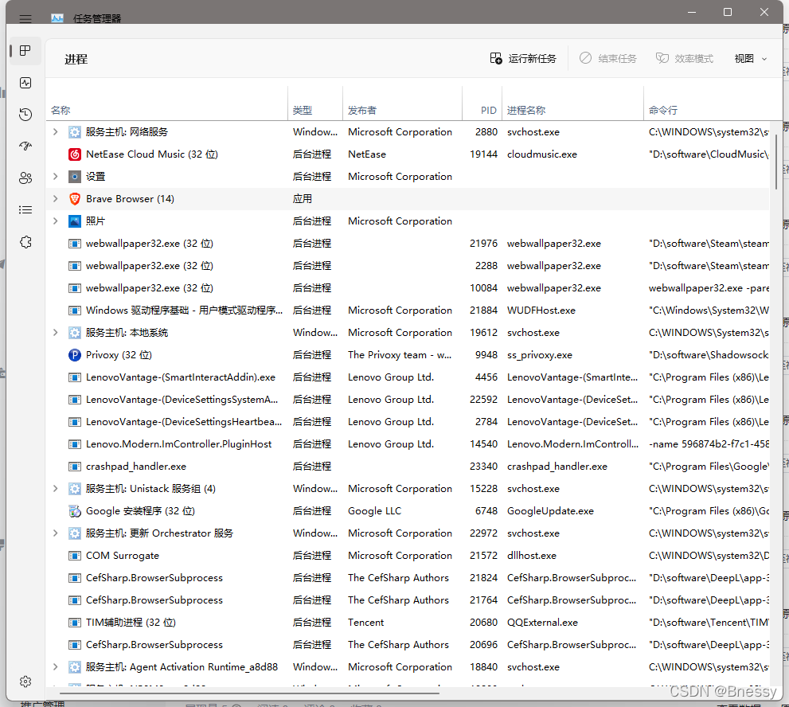
Task: Click 运行新任务 button
Action: (523, 59)
